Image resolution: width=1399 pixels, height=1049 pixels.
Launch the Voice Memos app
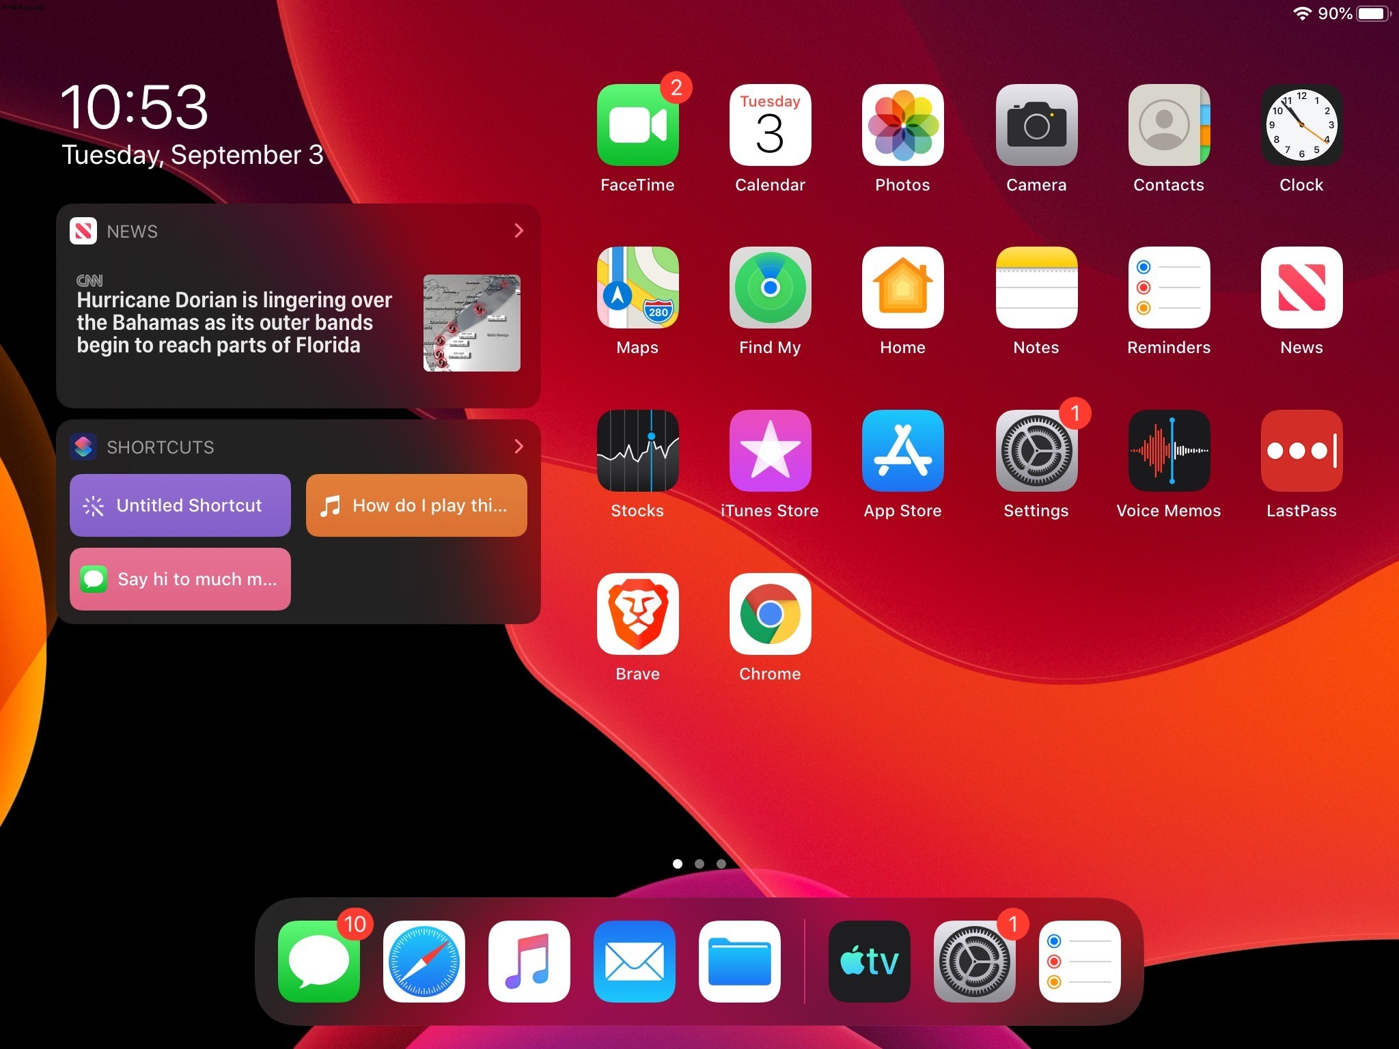point(1169,451)
